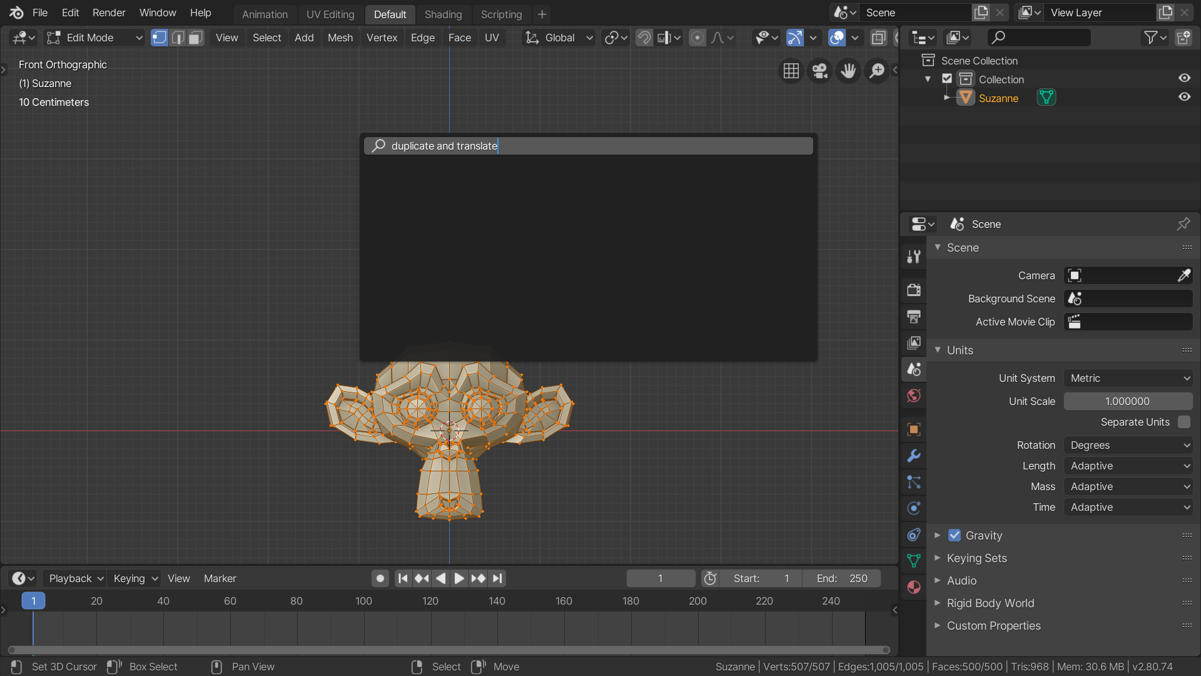Image resolution: width=1201 pixels, height=676 pixels.
Task: Open the Rotation Degrees dropdown
Action: coord(1128,445)
